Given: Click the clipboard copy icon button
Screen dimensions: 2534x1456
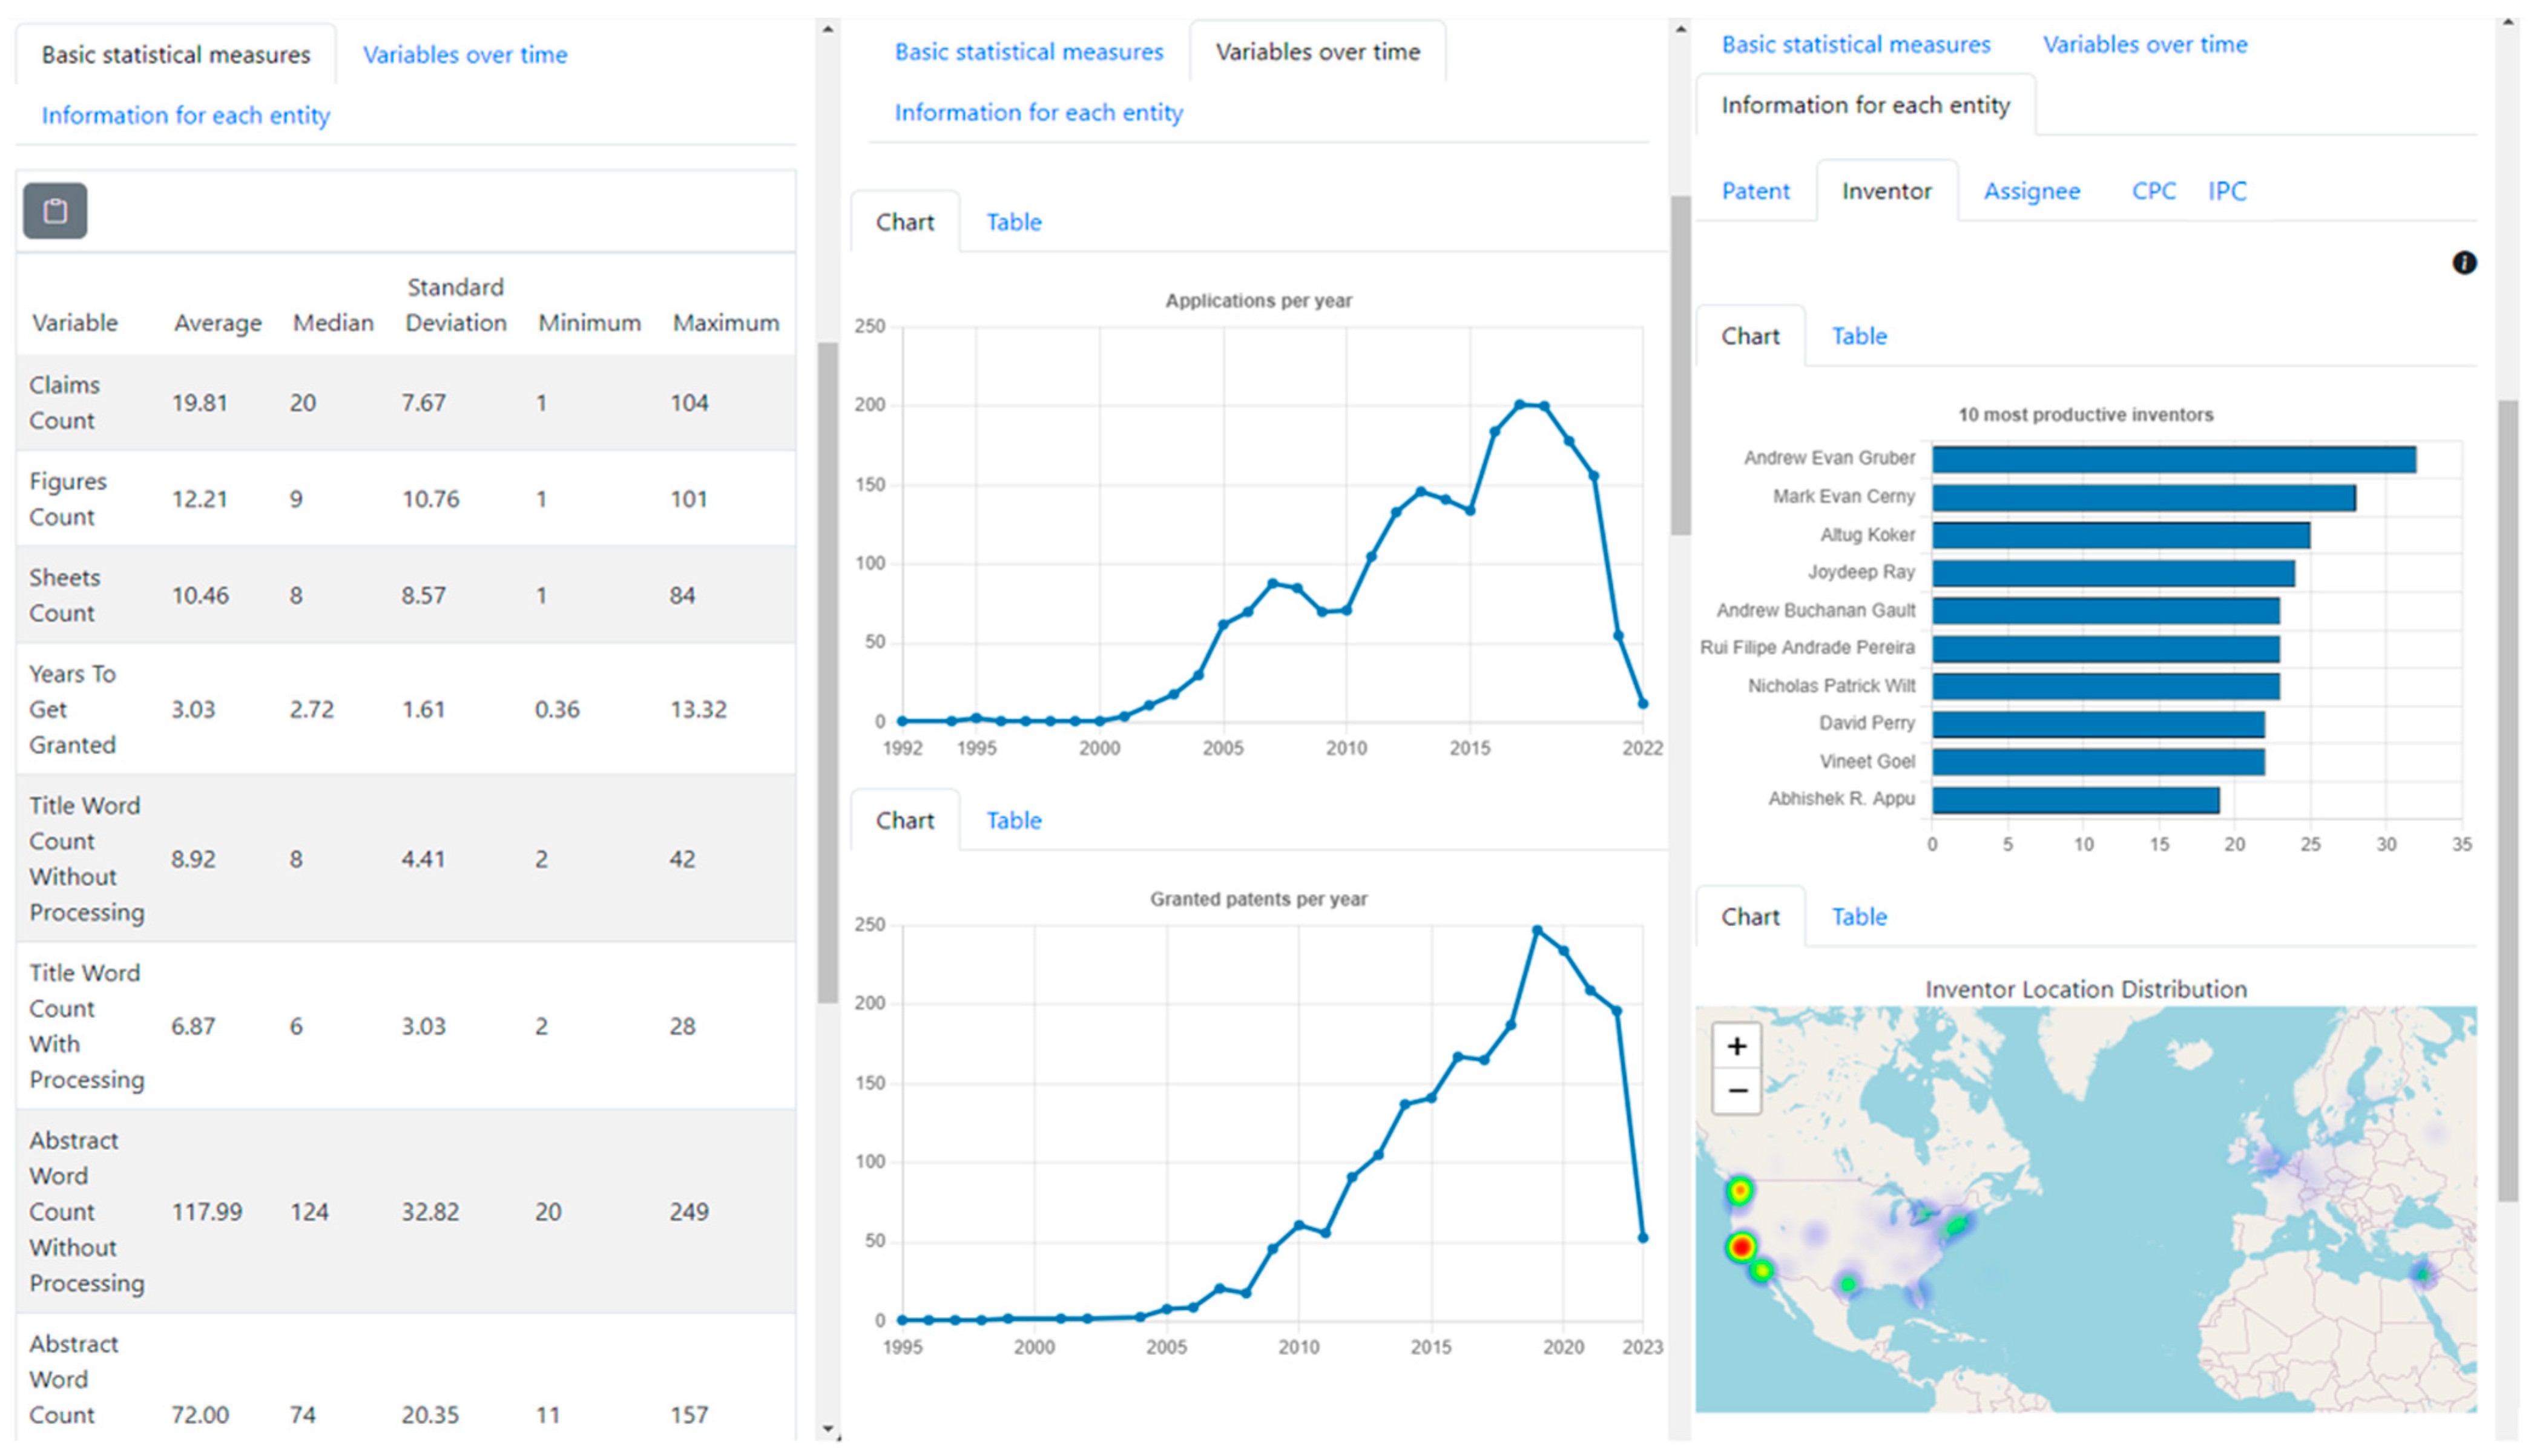Looking at the screenshot, I should click(55, 211).
